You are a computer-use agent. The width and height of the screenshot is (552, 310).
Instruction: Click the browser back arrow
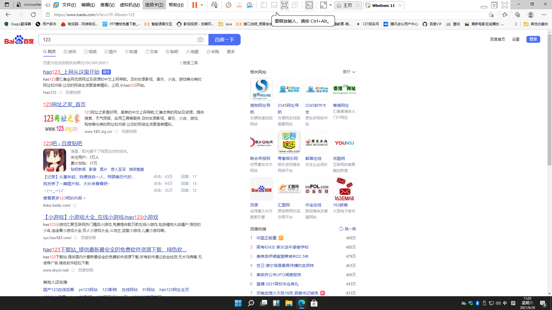pos(8,15)
